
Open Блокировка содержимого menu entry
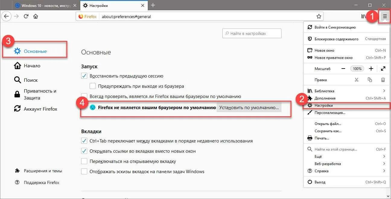click(x=346, y=39)
